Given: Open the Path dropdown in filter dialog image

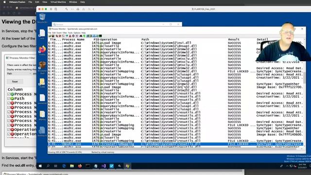Looking at the screenshot, I should [19, 73].
